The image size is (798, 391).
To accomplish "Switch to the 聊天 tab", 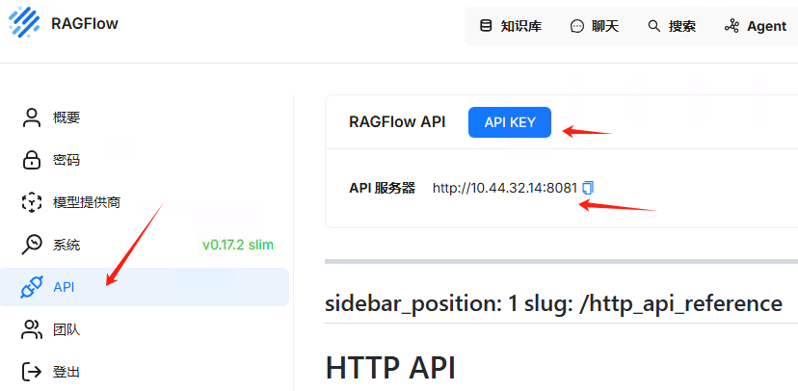I will [x=595, y=26].
